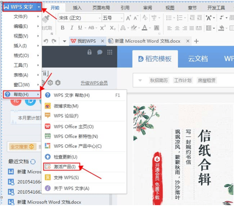Expand the WPS 文字 application menu arrow
This screenshot has width=234, height=208.
coord(39,7)
